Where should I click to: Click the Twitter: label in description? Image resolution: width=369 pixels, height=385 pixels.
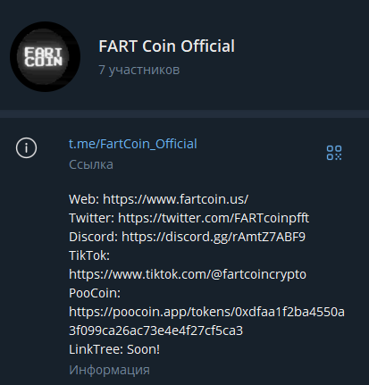pyautogui.click(x=92, y=218)
